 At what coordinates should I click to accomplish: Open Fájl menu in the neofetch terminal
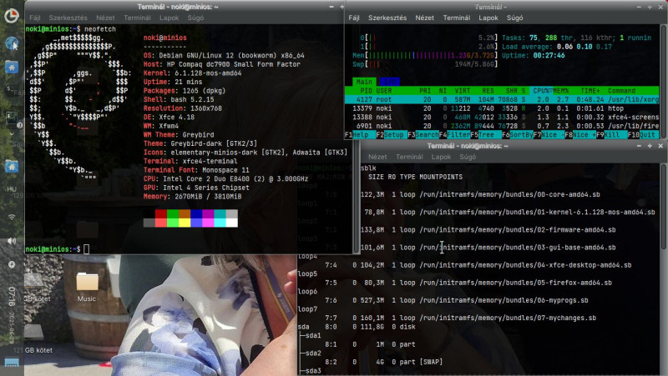click(35, 18)
